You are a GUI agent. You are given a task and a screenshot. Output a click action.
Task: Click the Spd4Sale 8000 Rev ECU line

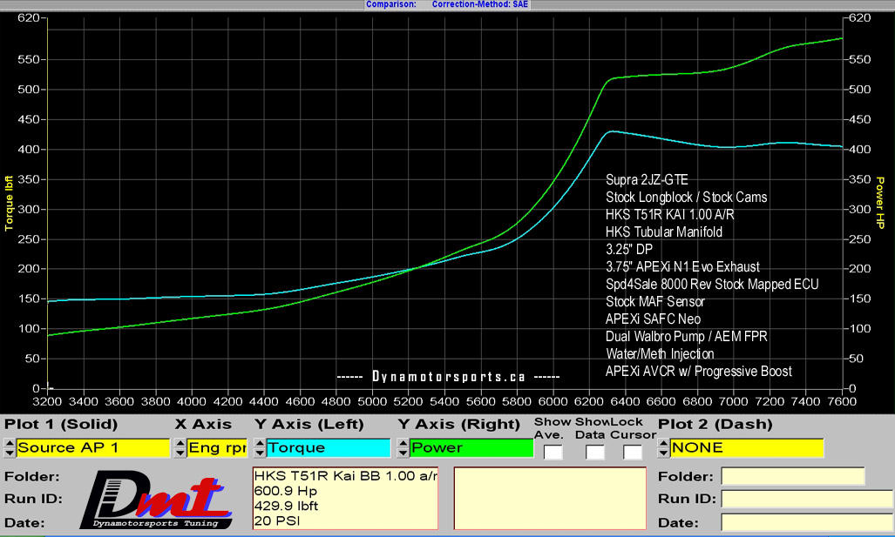tap(712, 285)
